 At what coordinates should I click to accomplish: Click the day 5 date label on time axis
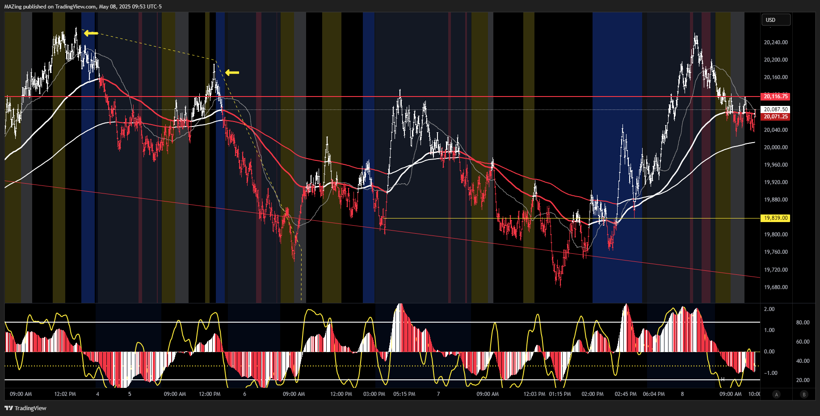tap(130, 394)
